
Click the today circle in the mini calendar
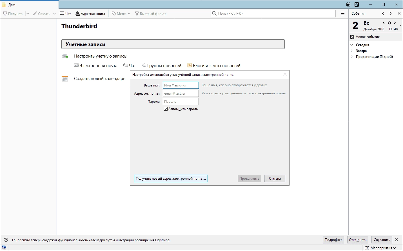[x=389, y=23]
